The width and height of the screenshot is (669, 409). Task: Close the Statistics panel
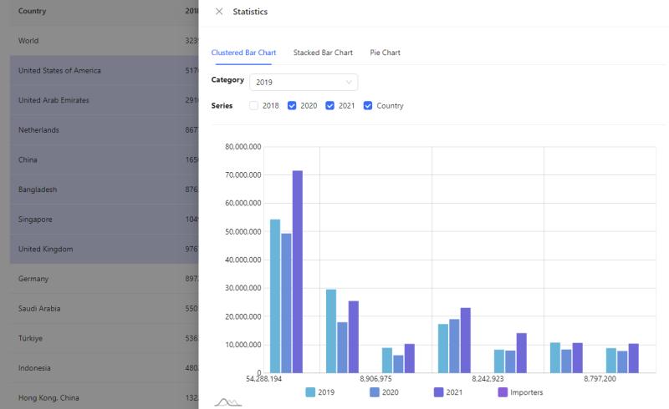click(x=219, y=12)
